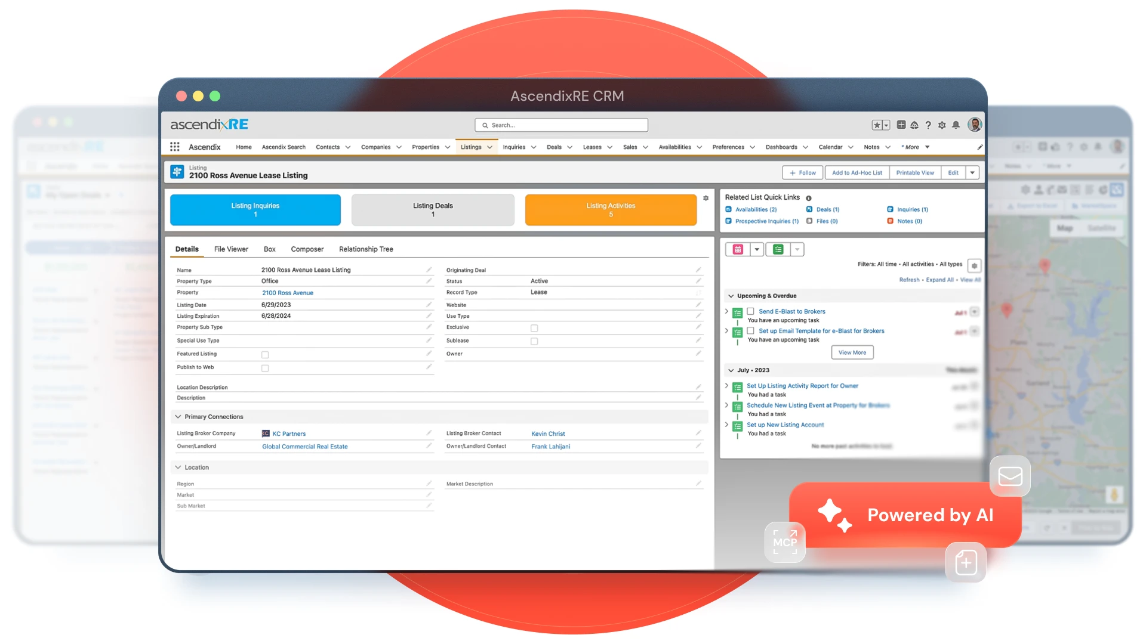Click the info icon by Related List Quick Links
This screenshot has height=644, width=1146.
click(809, 198)
